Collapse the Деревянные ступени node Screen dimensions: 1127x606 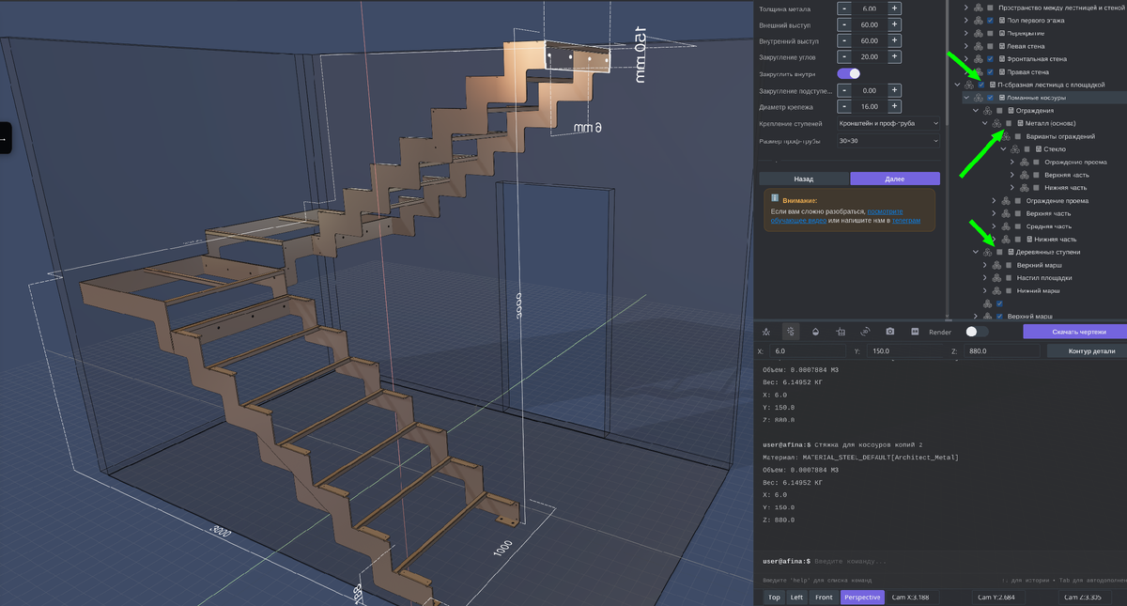pyautogui.click(x=976, y=253)
